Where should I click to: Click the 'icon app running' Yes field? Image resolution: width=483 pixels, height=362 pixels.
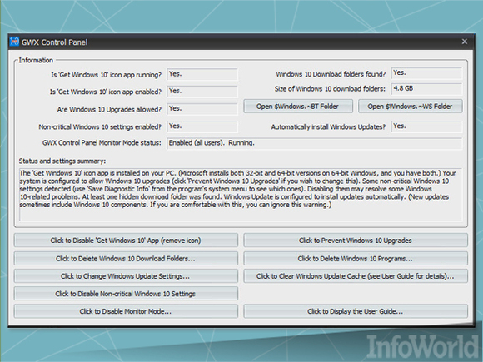(202, 74)
